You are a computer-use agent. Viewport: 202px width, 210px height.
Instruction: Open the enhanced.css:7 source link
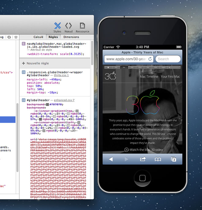(x=64, y=100)
